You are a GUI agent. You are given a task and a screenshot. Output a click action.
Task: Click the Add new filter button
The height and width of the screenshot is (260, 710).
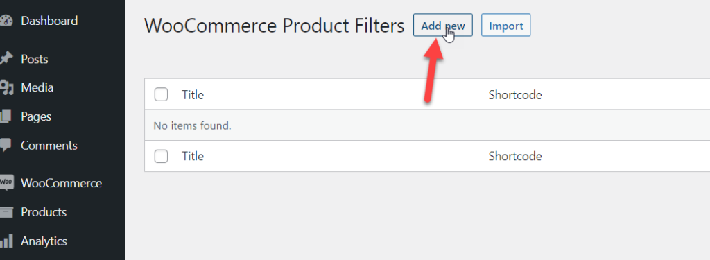click(x=443, y=26)
